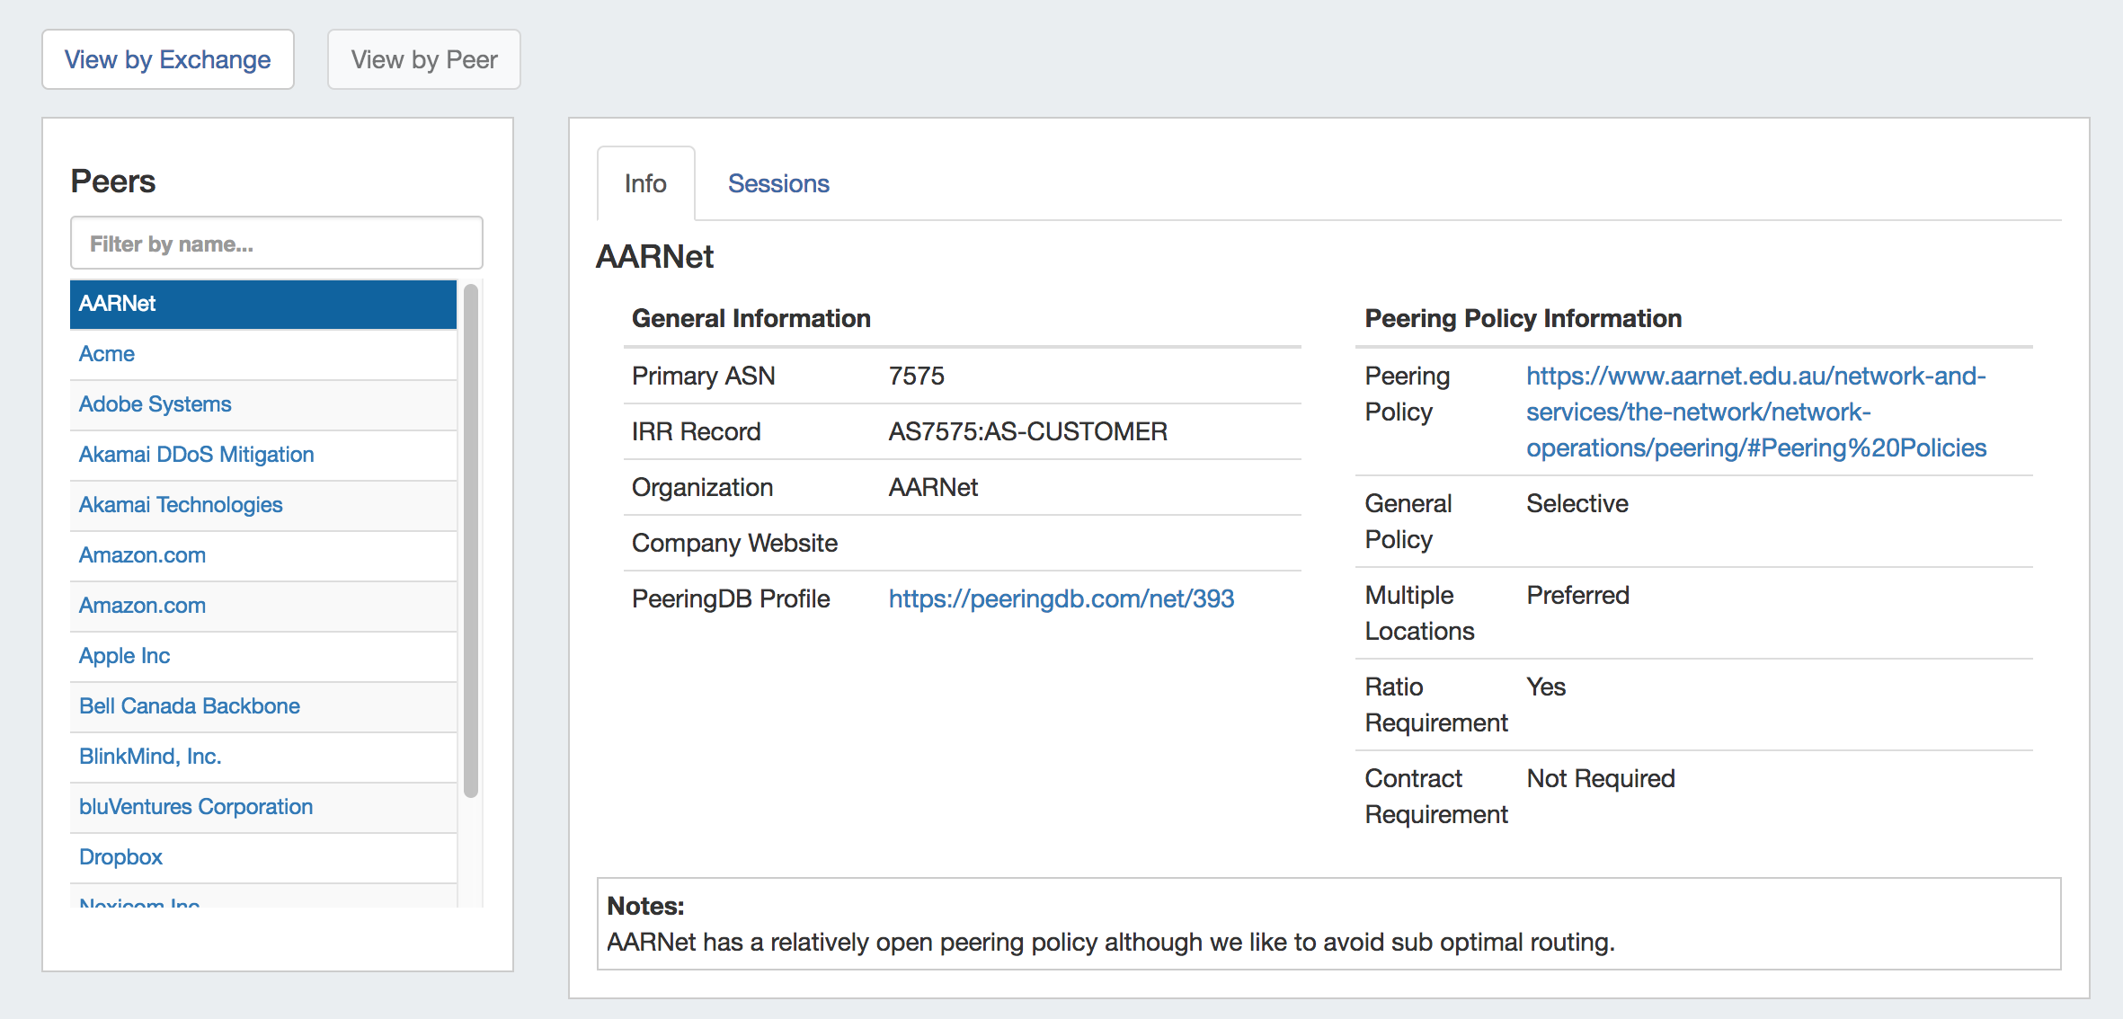
Task: Click the View by Exchange button
Action: [x=168, y=59]
